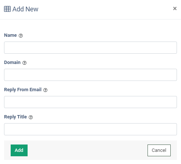Click the Reply Title label text
Screen dimensions: 181x164
click(x=15, y=117)
